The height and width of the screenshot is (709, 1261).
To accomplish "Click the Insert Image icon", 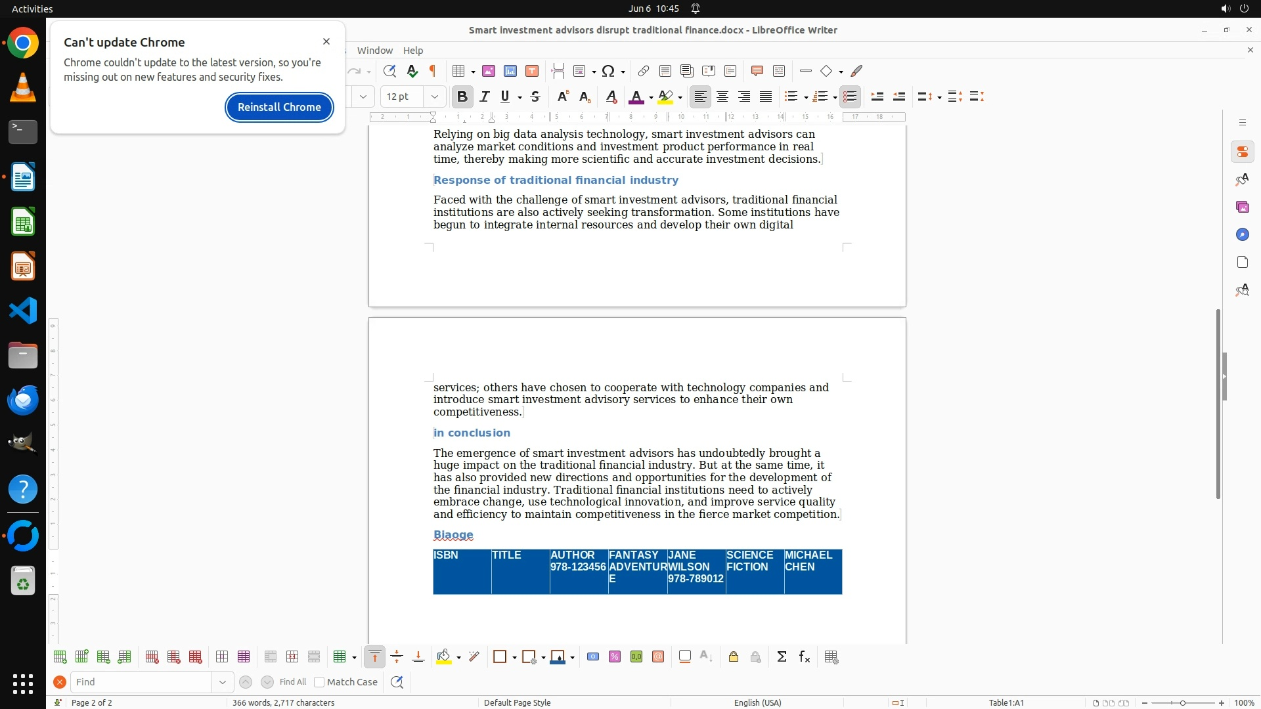I will tap(489, 71).
